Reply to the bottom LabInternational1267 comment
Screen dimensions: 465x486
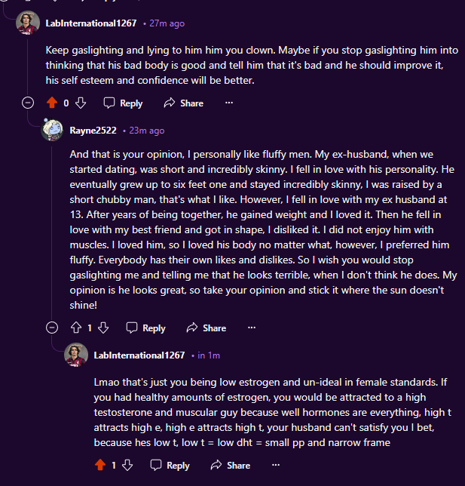170,466
